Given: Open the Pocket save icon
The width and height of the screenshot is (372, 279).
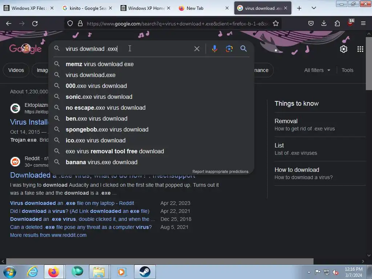Looking at the screenshot, I should (x=311, y=23).
